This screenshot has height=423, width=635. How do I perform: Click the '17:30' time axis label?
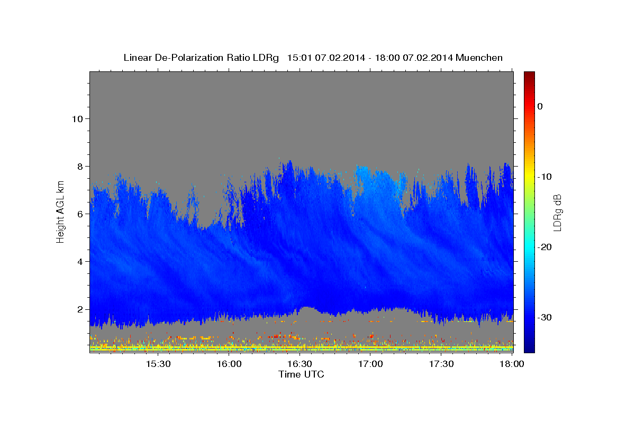click(441, 364)
